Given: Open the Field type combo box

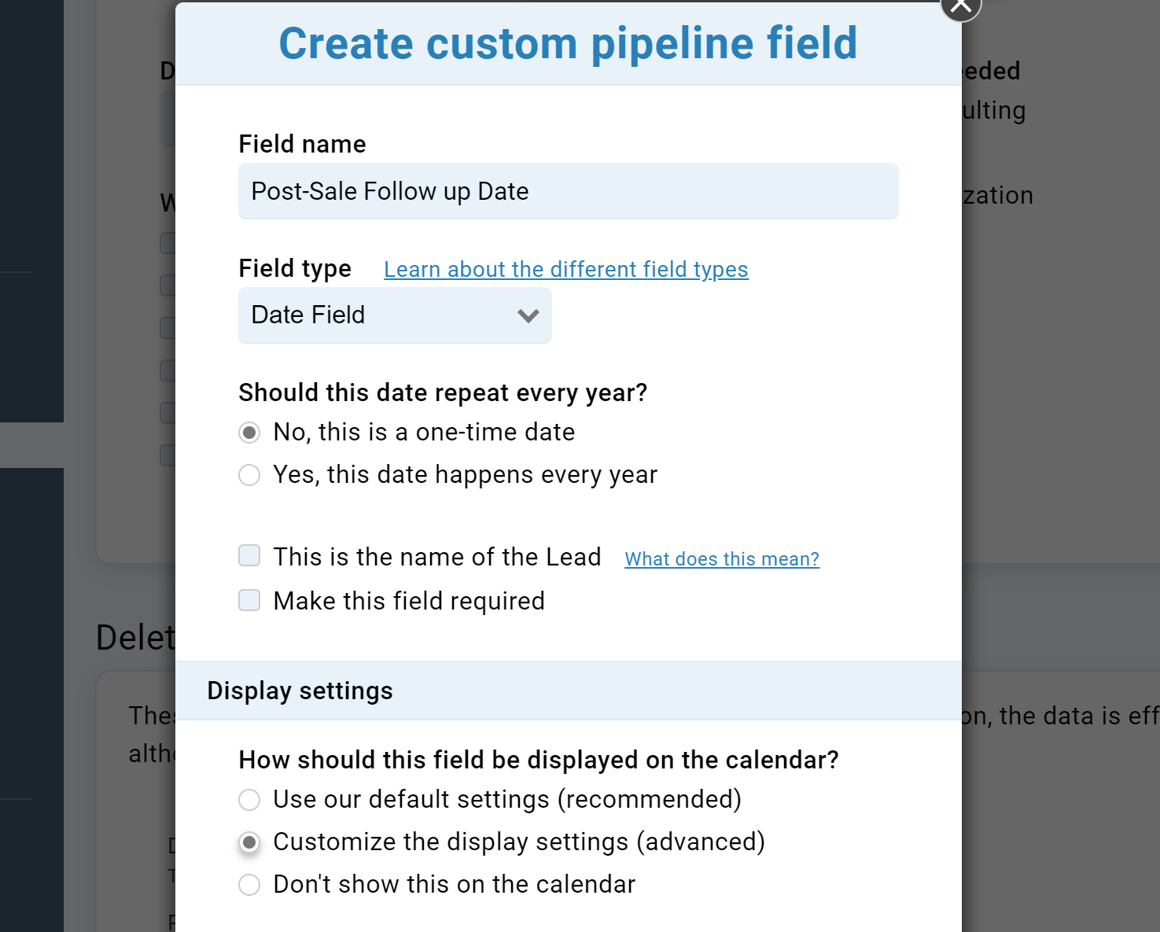Looking at the screenshot, I should (x=394, y=315).
